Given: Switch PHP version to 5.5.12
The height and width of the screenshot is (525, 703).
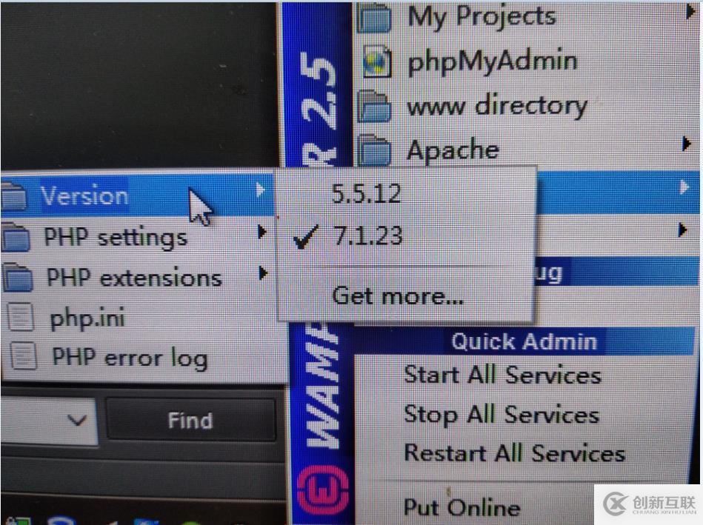Looking at the screenshot, I should [366, 194].
